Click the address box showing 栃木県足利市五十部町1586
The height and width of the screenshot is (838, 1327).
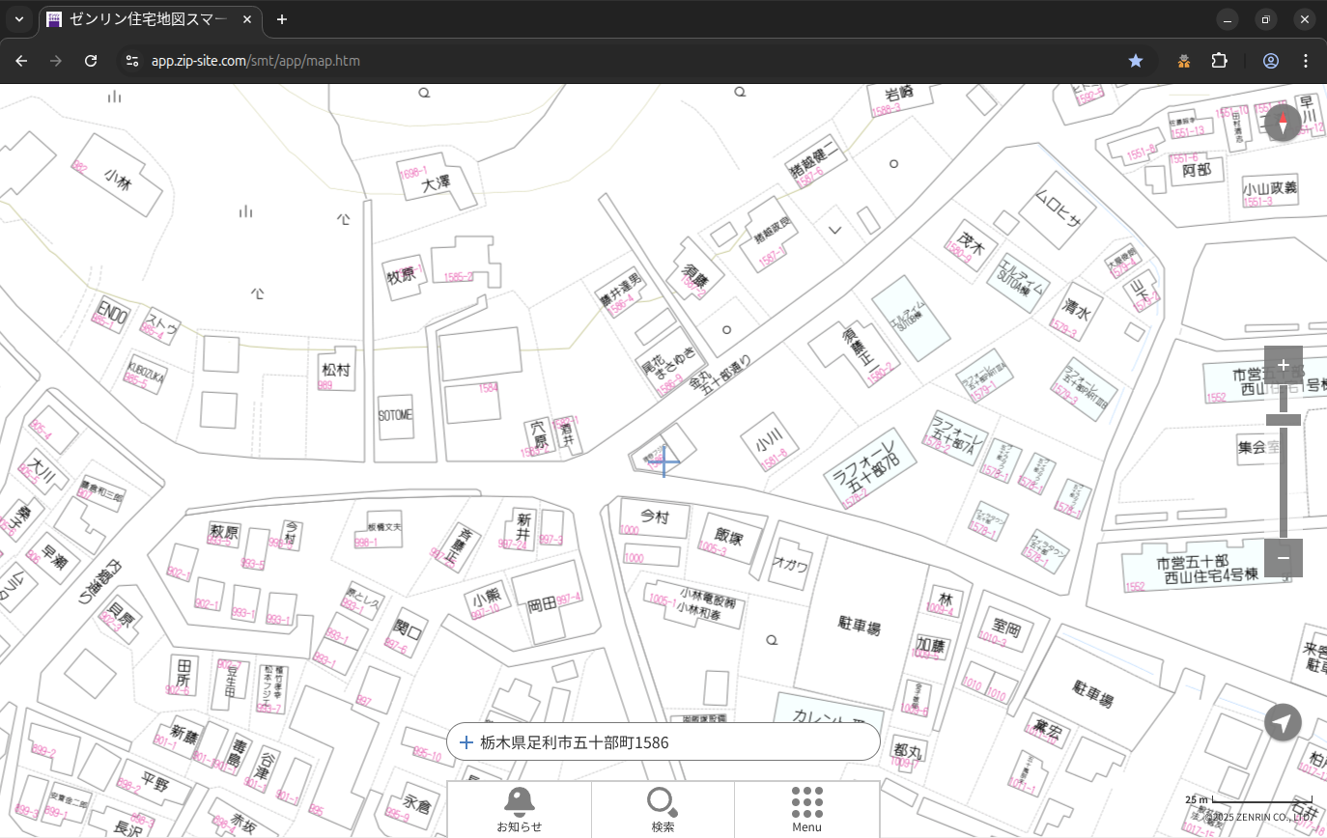point(663,742)
